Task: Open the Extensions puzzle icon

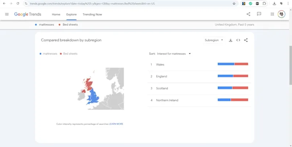Action: coord(264,4)
